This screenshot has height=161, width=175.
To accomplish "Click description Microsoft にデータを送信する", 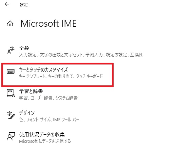I will pyautogui.click(x=45, y=141).
